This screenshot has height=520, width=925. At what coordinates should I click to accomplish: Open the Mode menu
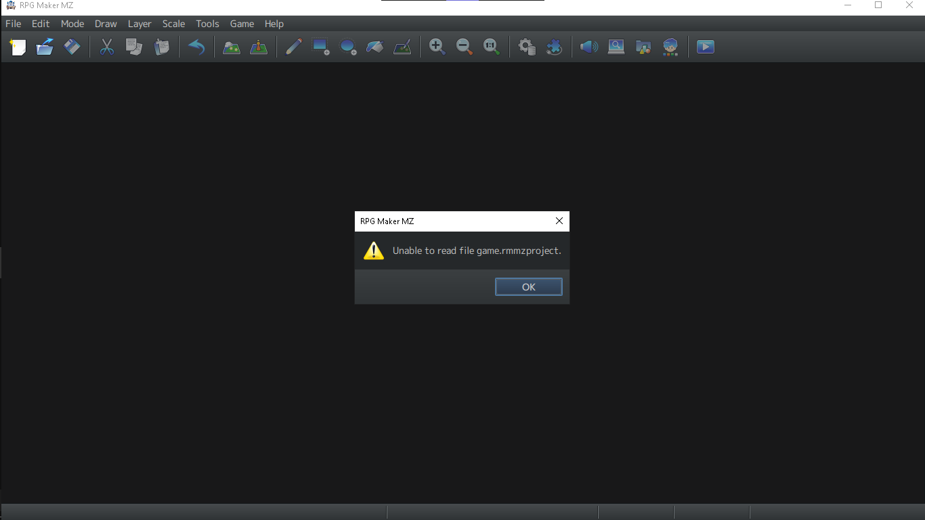pos(72,24)
